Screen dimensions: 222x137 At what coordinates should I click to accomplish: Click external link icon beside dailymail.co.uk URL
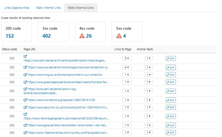(x=25, y=107)
